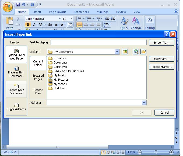Toggle Underline formatting
183x156 pixels.
coord(40,25)
